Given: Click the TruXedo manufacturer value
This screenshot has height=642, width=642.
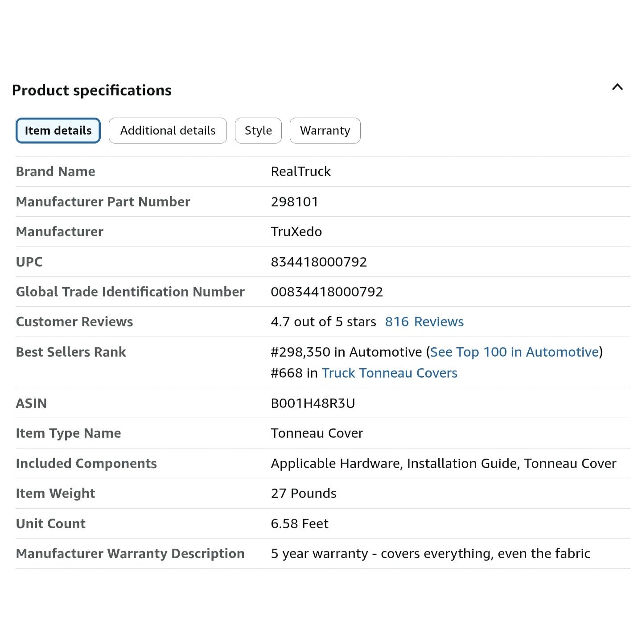Looking at the screenshot, I should [x=296, y=232].
